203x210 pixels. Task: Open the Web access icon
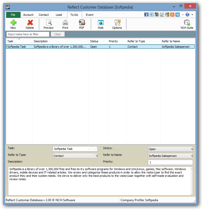click(100, 23)
